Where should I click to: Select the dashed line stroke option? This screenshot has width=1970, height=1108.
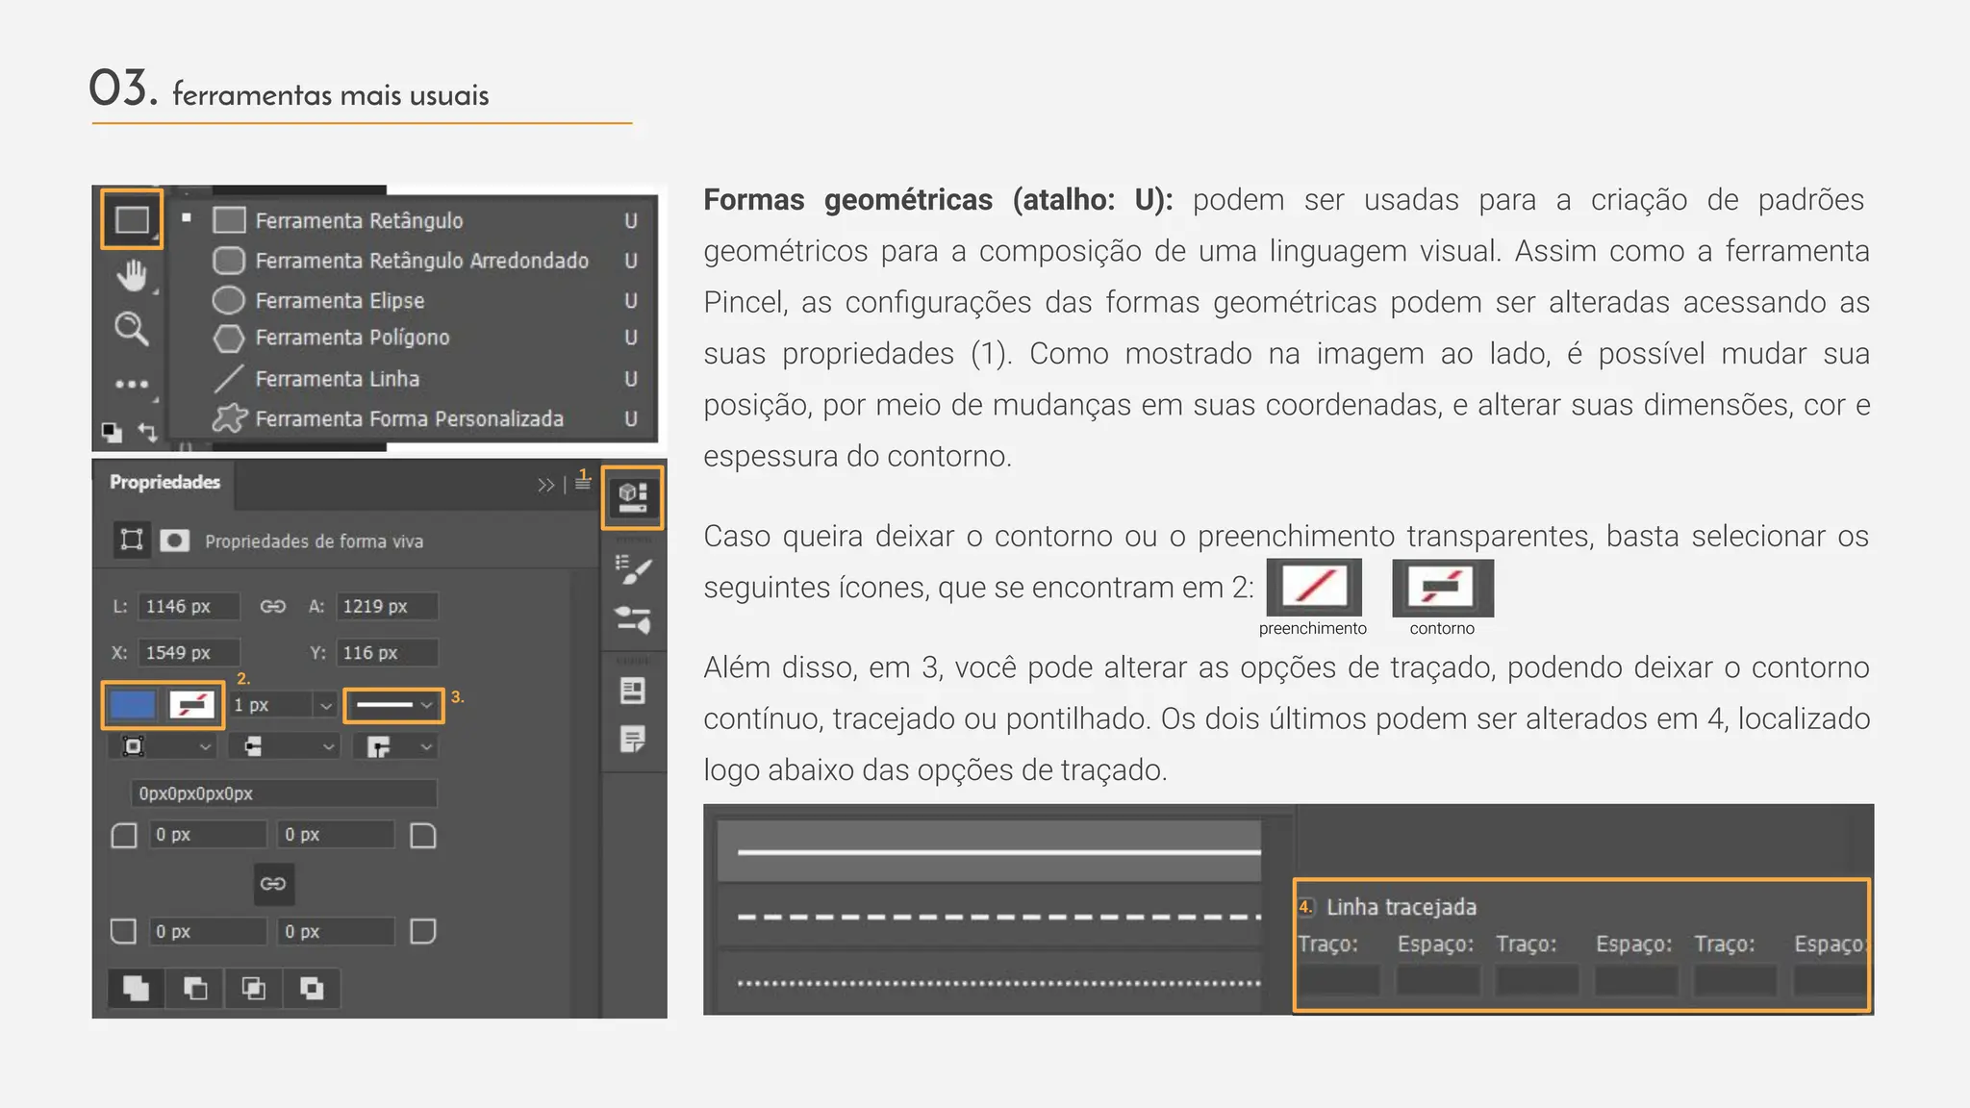tap(989, 917)
